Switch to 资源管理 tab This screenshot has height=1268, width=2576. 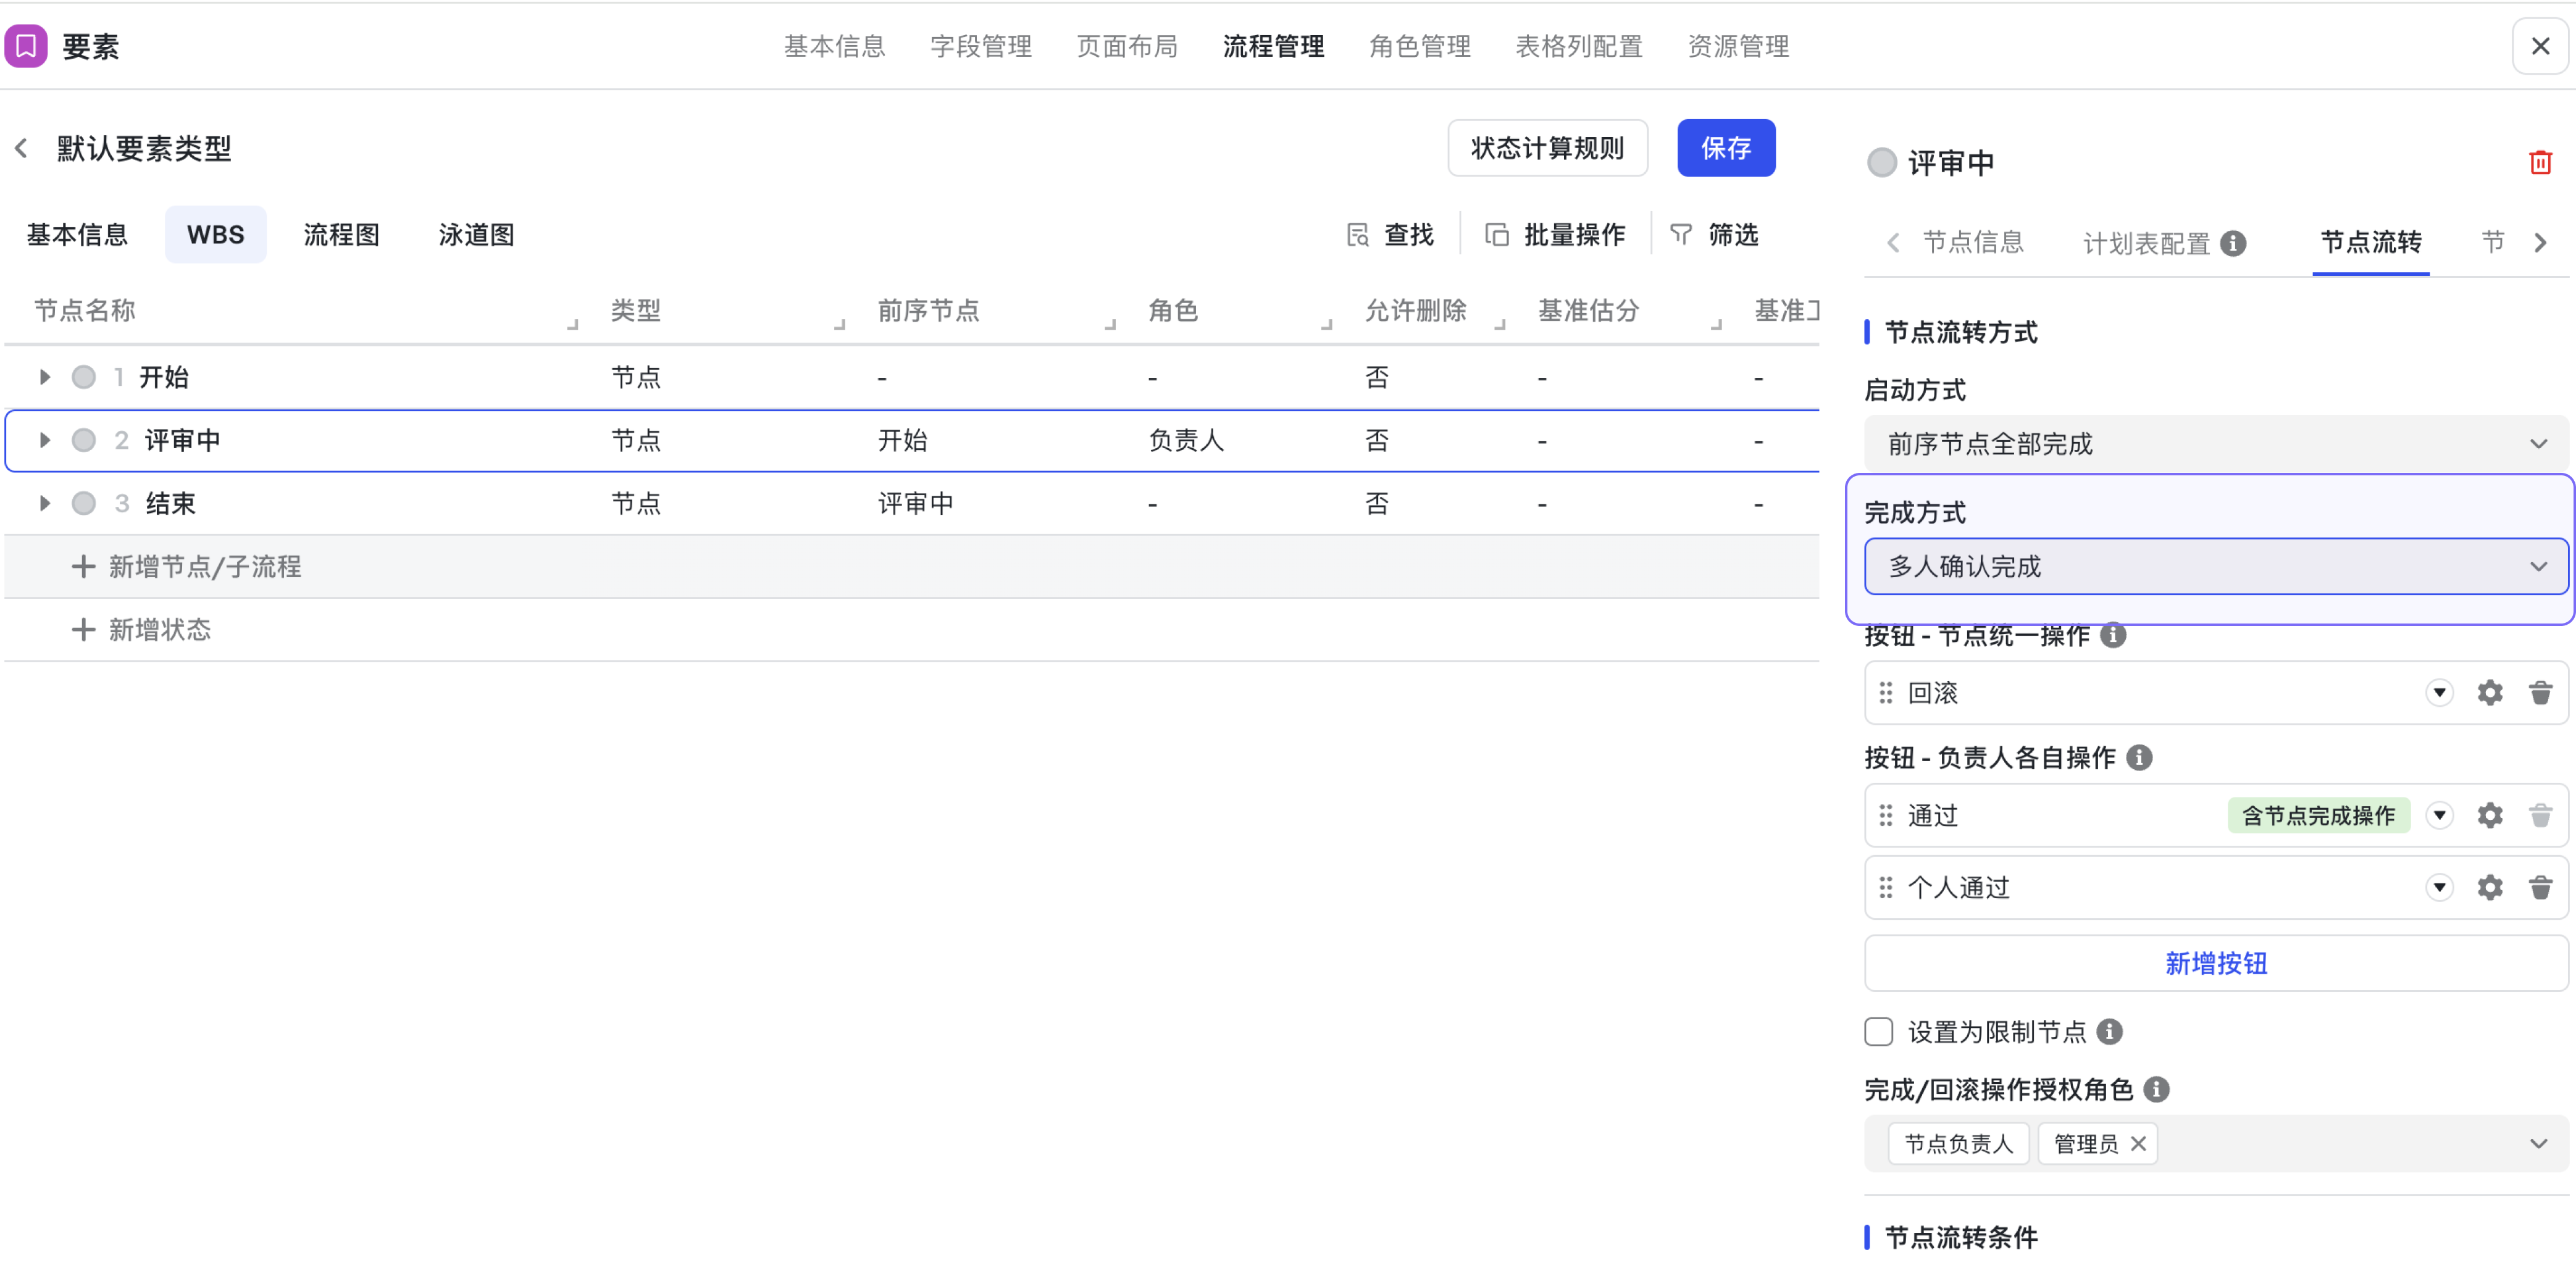1739,46
